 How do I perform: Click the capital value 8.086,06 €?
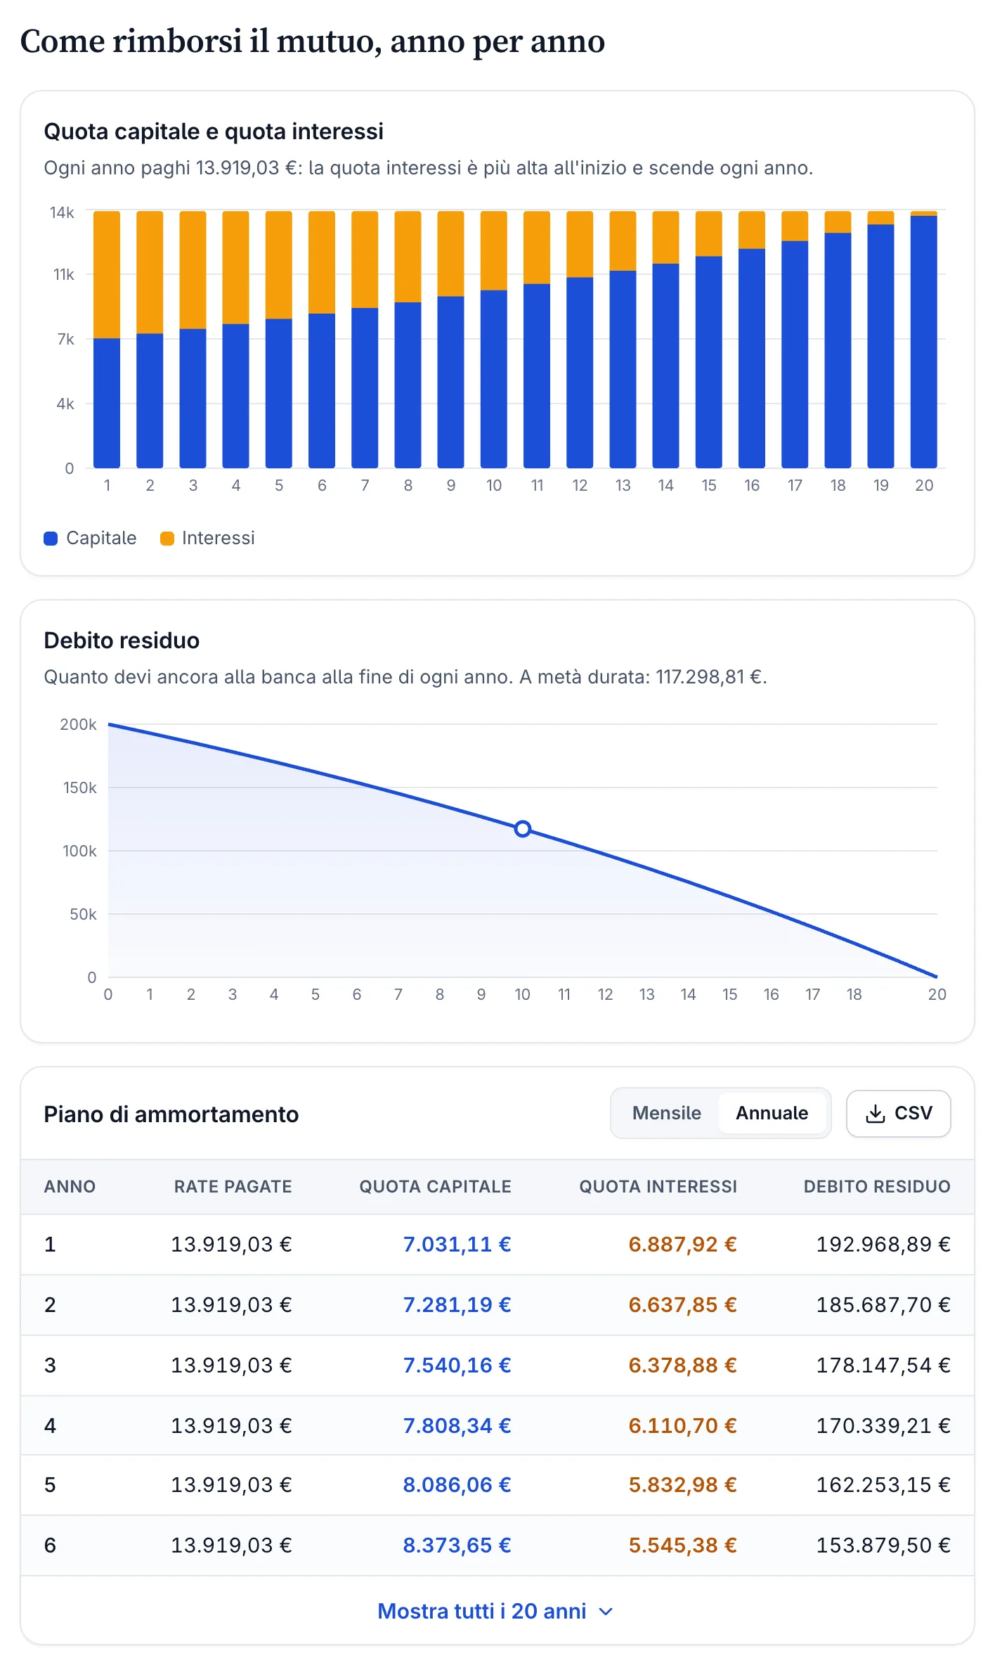(457, 1485)
